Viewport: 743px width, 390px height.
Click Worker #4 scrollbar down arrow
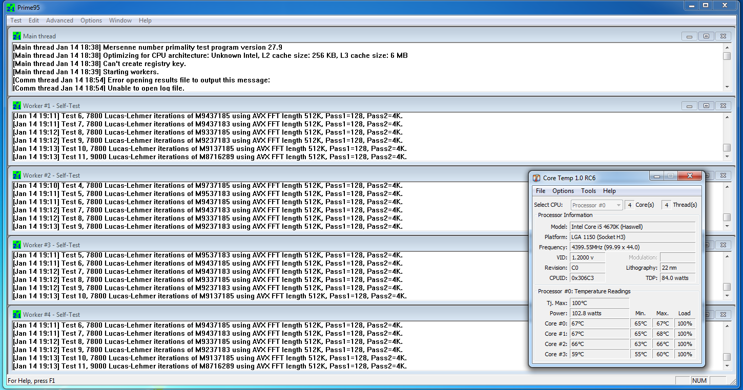[727, 365]
